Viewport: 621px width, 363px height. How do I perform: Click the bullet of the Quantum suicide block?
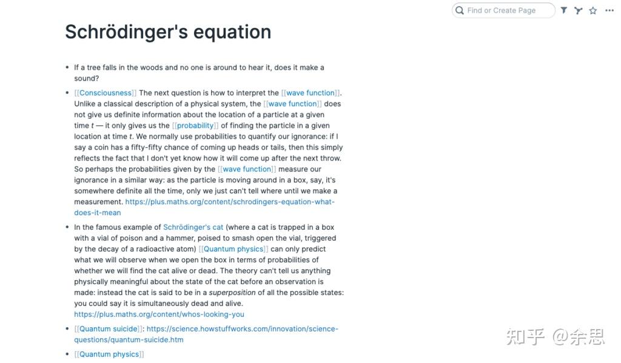[67, 329]
